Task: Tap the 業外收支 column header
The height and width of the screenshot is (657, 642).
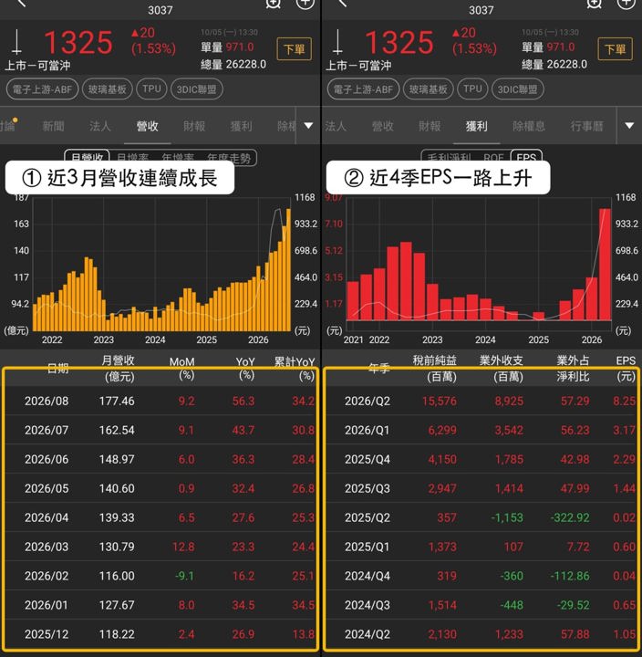Action: pos(502,369)
